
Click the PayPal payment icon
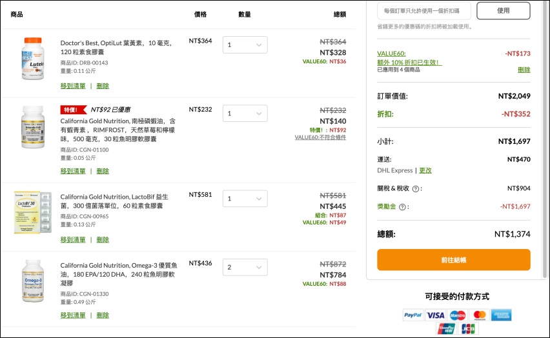[413, 315]
